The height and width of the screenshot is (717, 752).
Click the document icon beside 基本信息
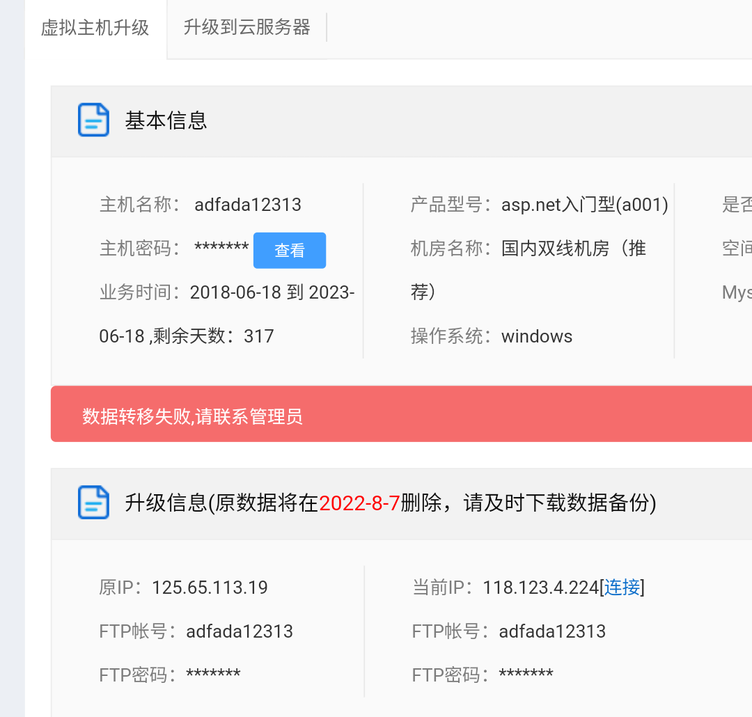click(93, 120)
